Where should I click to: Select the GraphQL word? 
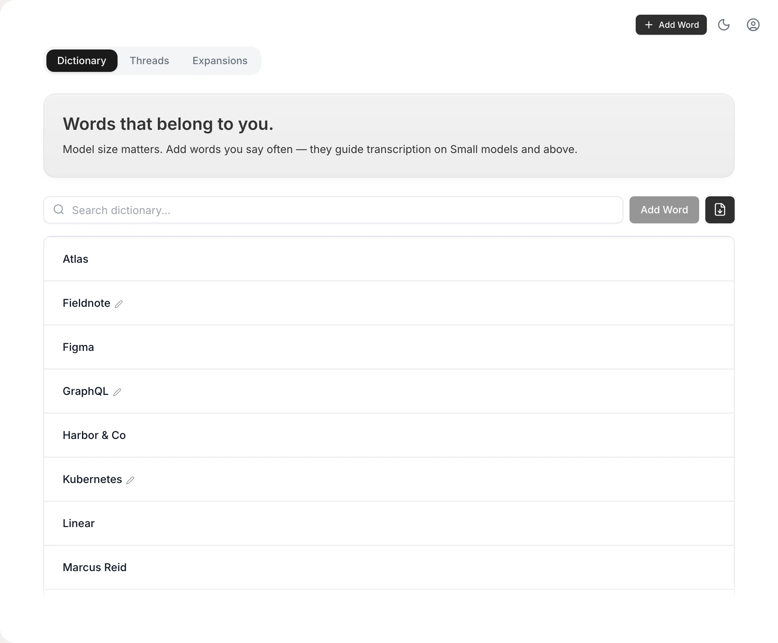click(85, 391)
